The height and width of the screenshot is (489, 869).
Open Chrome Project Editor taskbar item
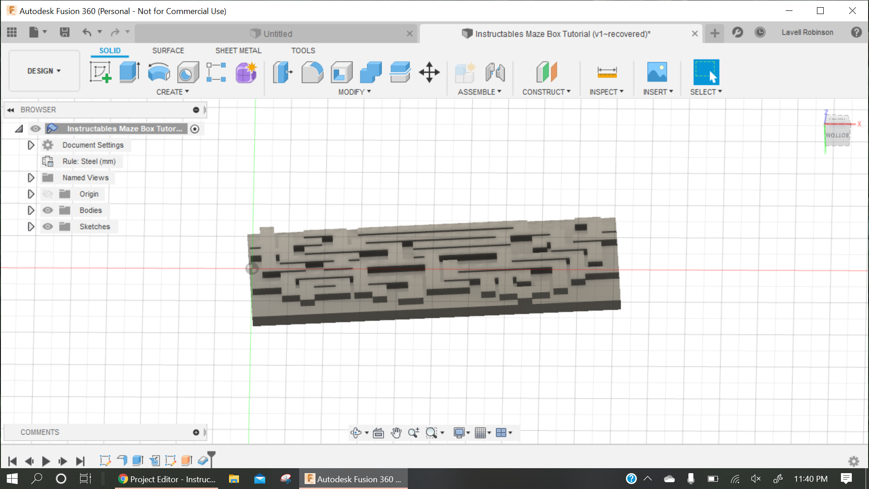pos(167,479)
